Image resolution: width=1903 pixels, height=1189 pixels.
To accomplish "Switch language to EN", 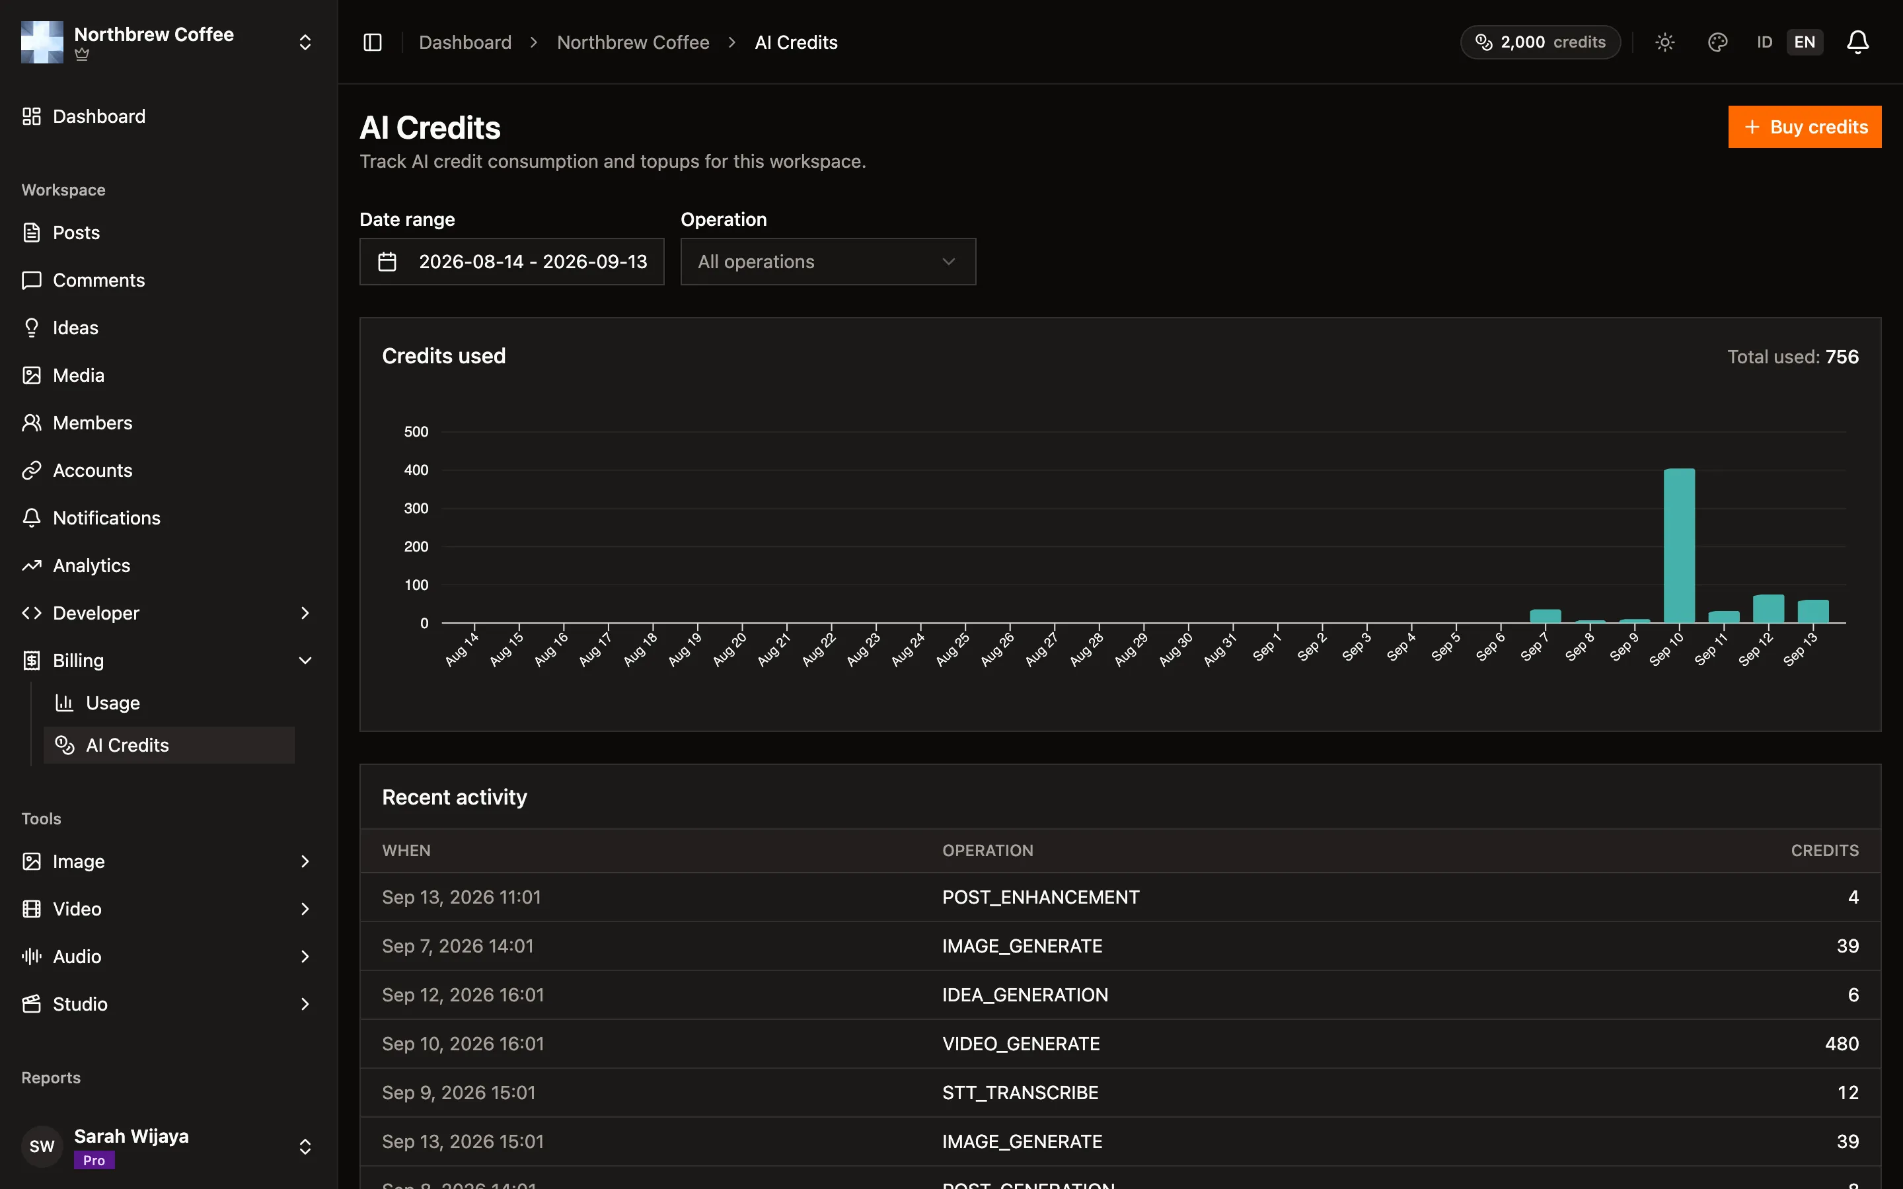I will pyautogui.click(x=1805, y=42).
